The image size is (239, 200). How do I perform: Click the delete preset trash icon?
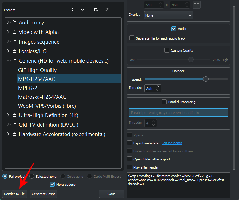point(117,10)
